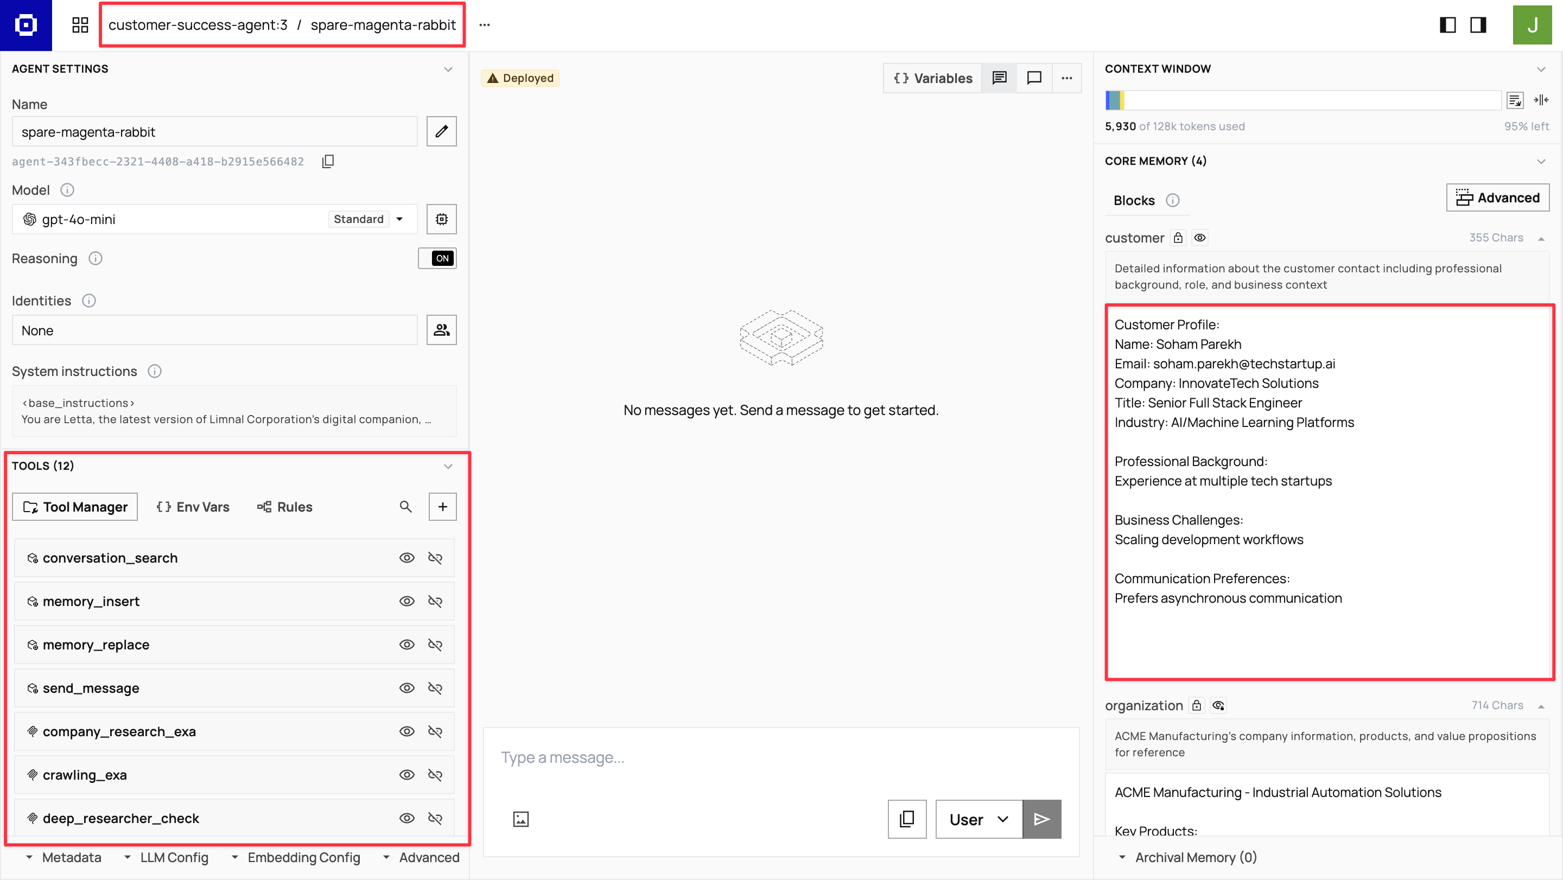
Task: Open the breadcrumb overflow menu
Action: [x=484, y=25]
